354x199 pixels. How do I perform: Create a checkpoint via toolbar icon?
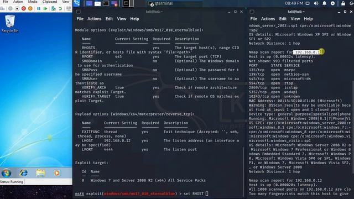click(54, 9)
